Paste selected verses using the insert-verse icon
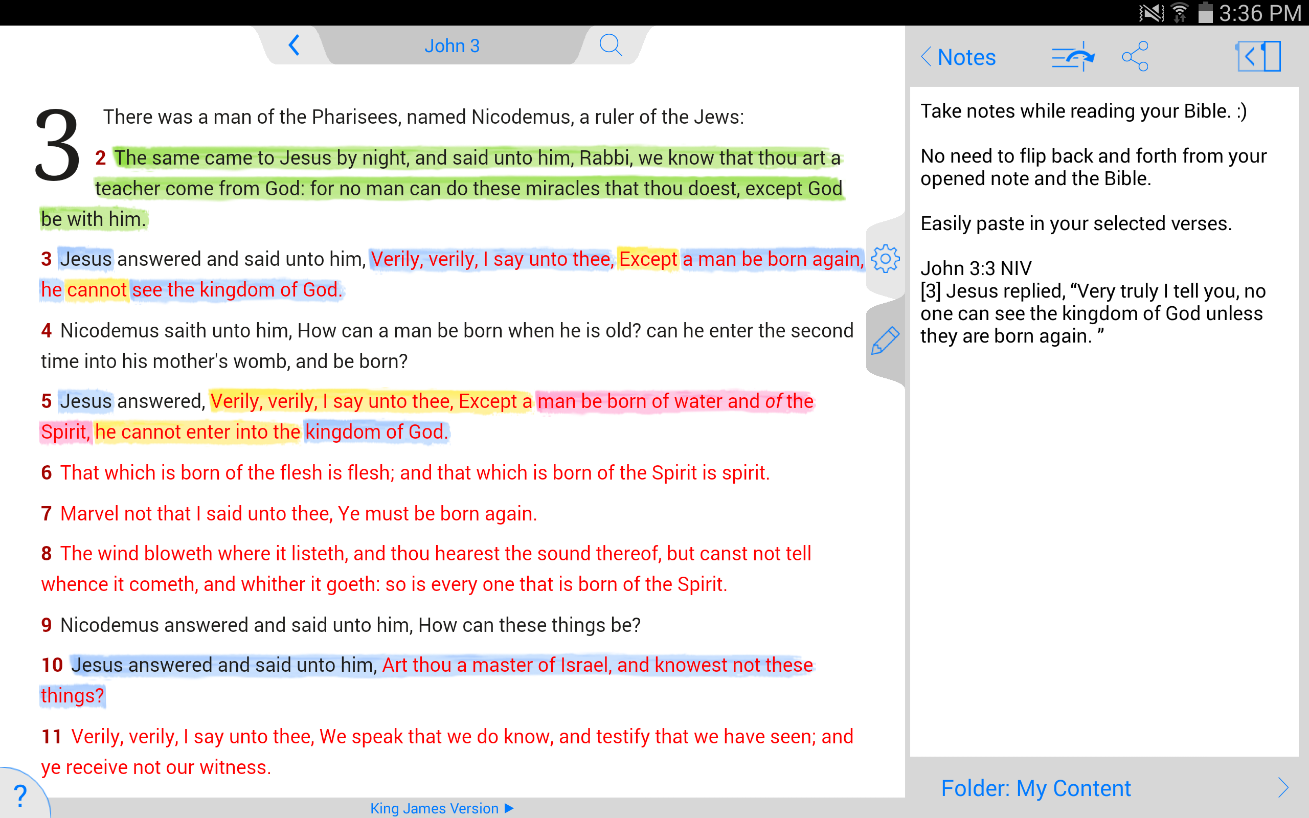The height and width of the screenshot is (818, 1309). pos(1072,56)
